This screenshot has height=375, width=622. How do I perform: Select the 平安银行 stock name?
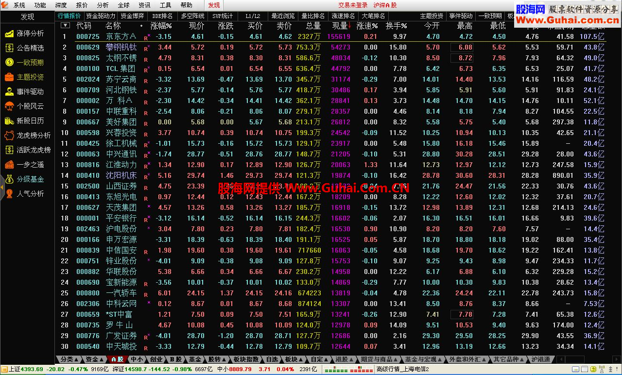121,219
